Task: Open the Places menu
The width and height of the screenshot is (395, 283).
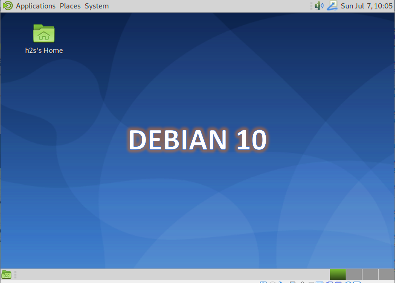Action: pos(70,6)
